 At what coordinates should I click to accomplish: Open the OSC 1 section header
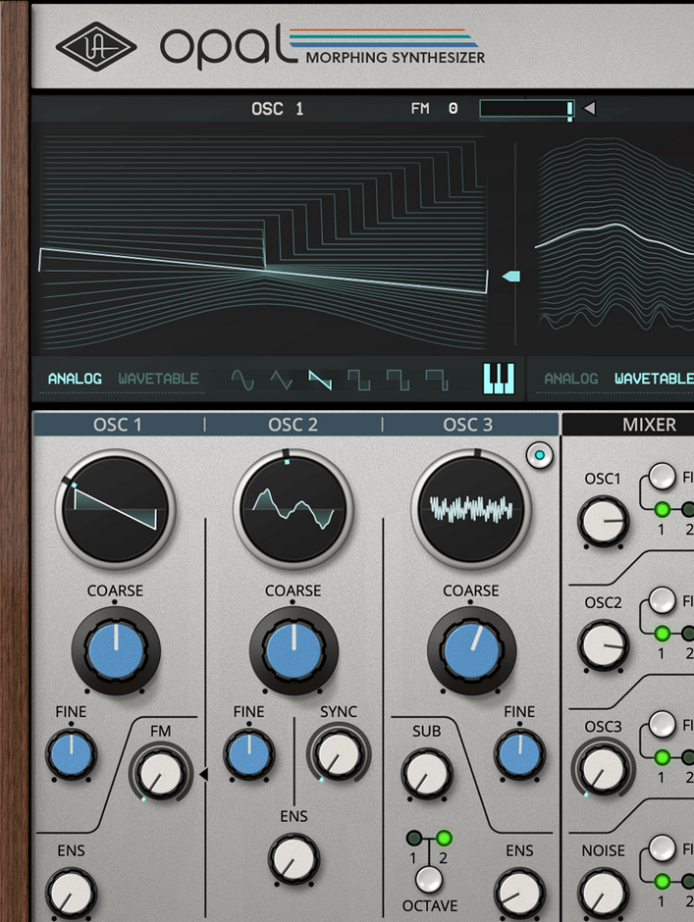click(x=118, y=425)
